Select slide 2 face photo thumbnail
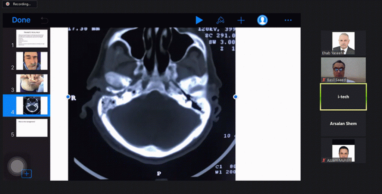 (x=32, y=61)
